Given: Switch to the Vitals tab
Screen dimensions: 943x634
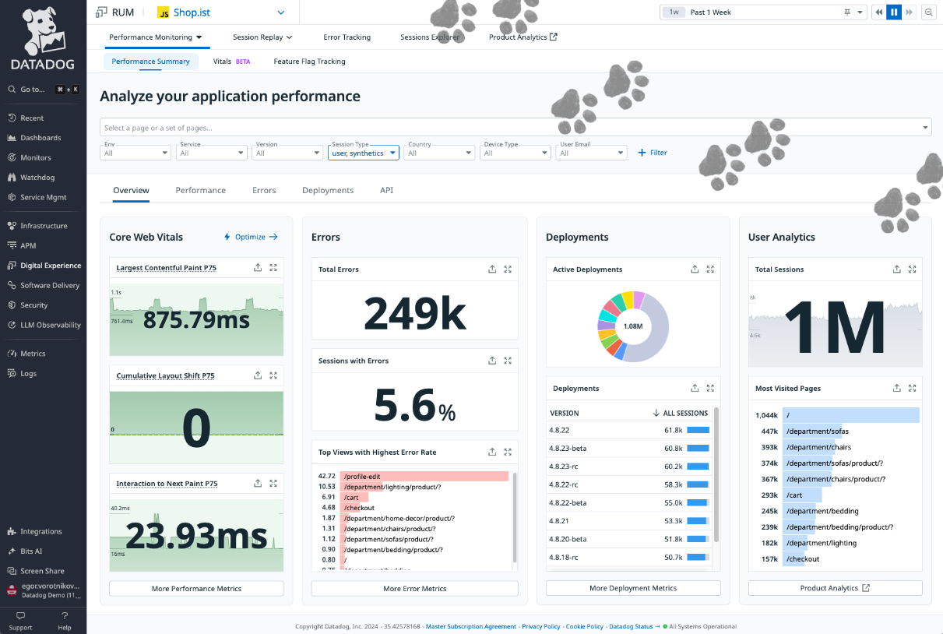Looking at the screenshot, I should point(221,61).
